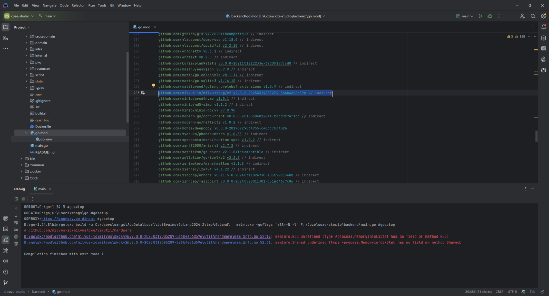Jump up the stack trace with up arrow
The height and width of the screenshot is (296, 549).
[16, 209]
